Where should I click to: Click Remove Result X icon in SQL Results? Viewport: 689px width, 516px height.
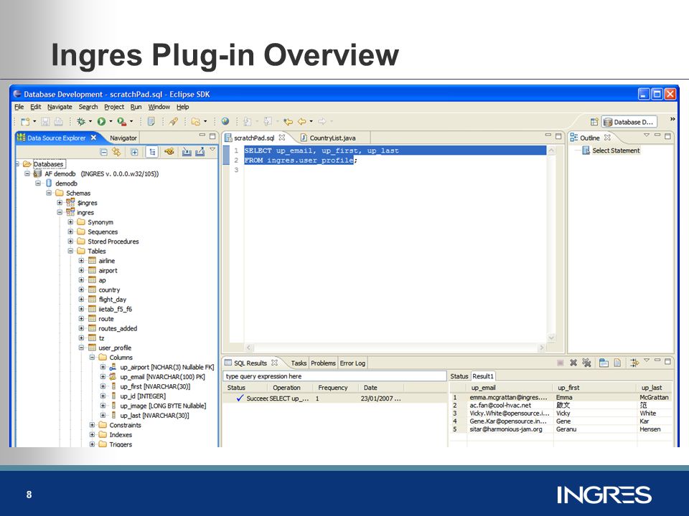pyautogui.click(x=573, y=363)
